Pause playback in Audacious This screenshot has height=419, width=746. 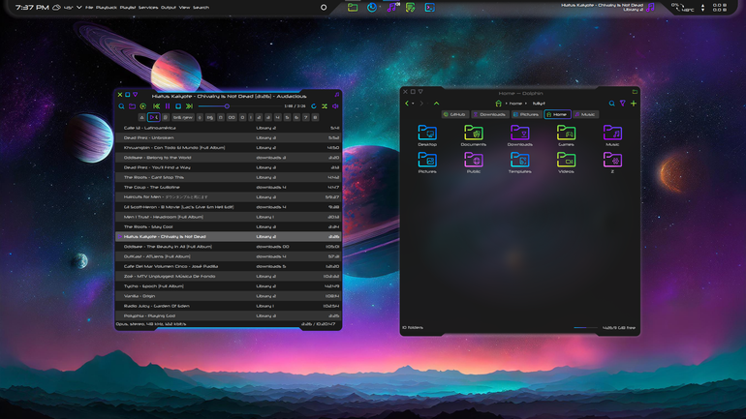coord(168,106)
